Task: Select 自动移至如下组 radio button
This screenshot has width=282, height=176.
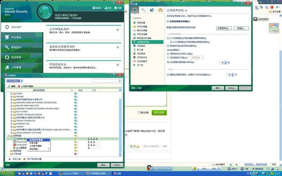Action: 168,58
